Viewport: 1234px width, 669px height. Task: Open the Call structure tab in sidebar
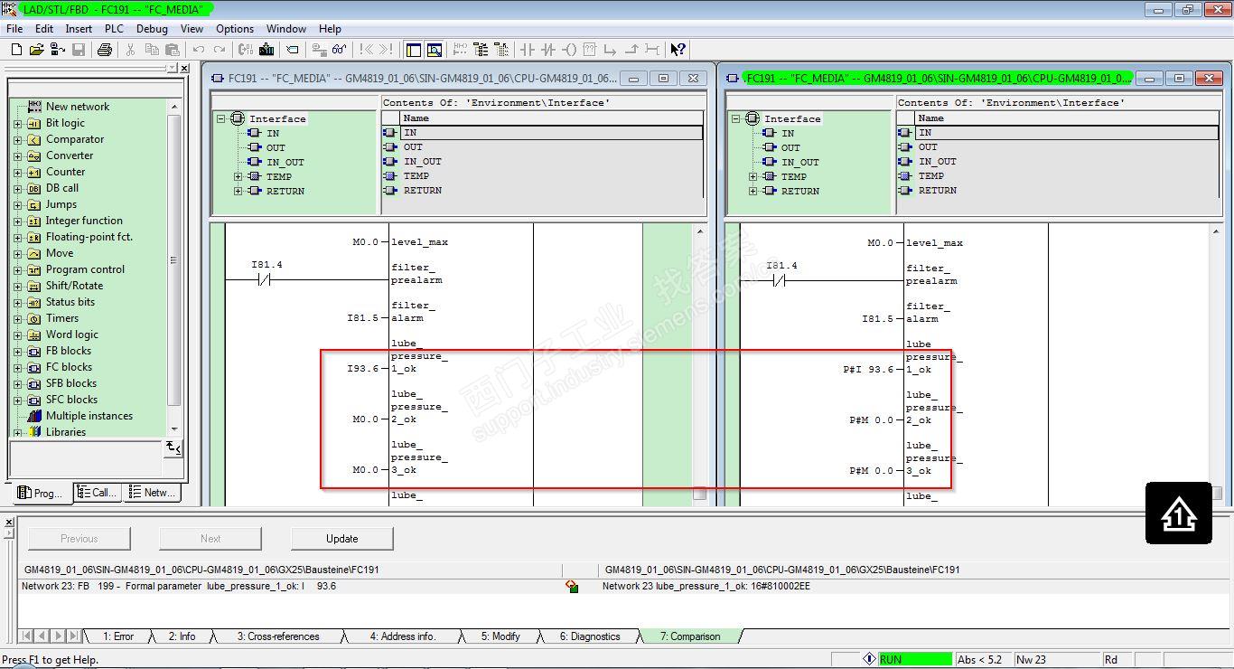click(98, 493)
